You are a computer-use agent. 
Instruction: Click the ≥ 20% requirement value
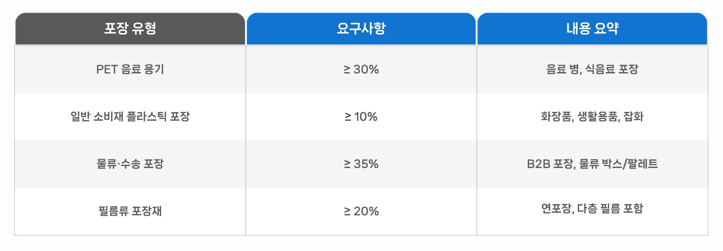(x=361, y=211)
